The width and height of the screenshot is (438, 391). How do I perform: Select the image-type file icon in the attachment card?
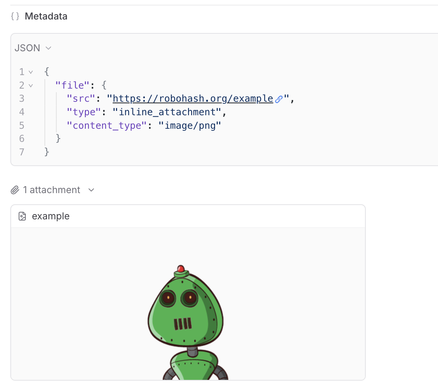[x=22, y=216]
